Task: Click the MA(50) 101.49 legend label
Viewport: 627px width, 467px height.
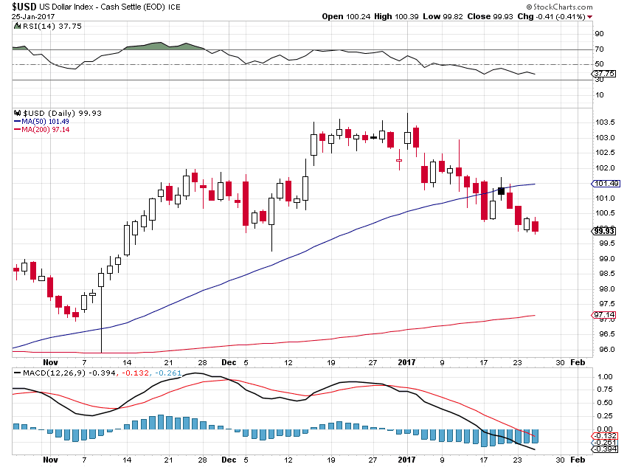Action: coord(45,122)
